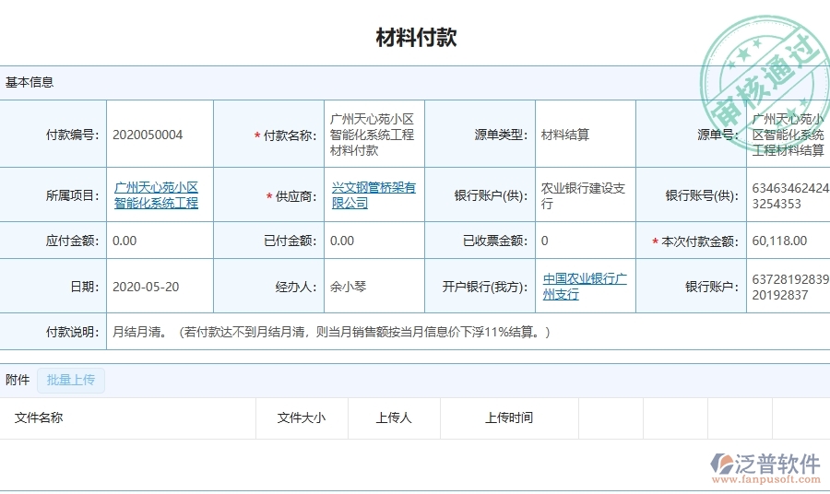Viewport: 830px width, 494px height.
Task: Click source type value 材料结算
Action: [x=564, y=135]
